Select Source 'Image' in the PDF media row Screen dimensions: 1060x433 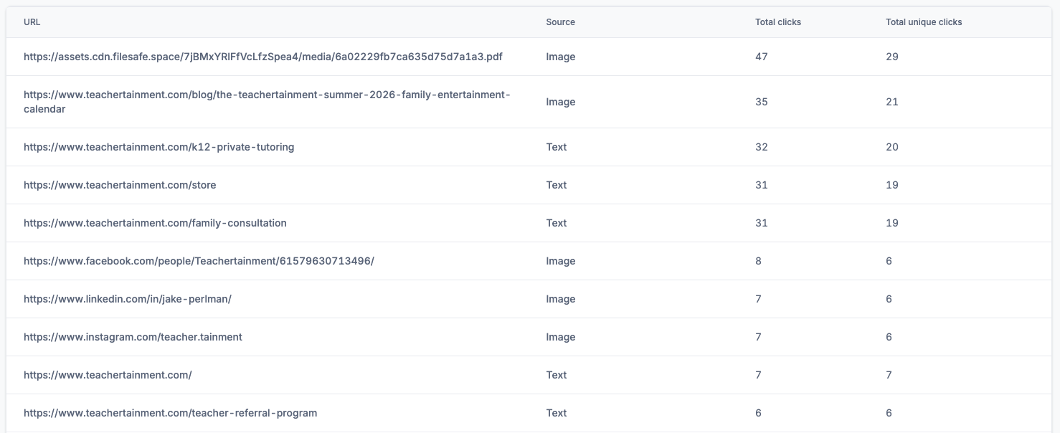pos(560,57)
